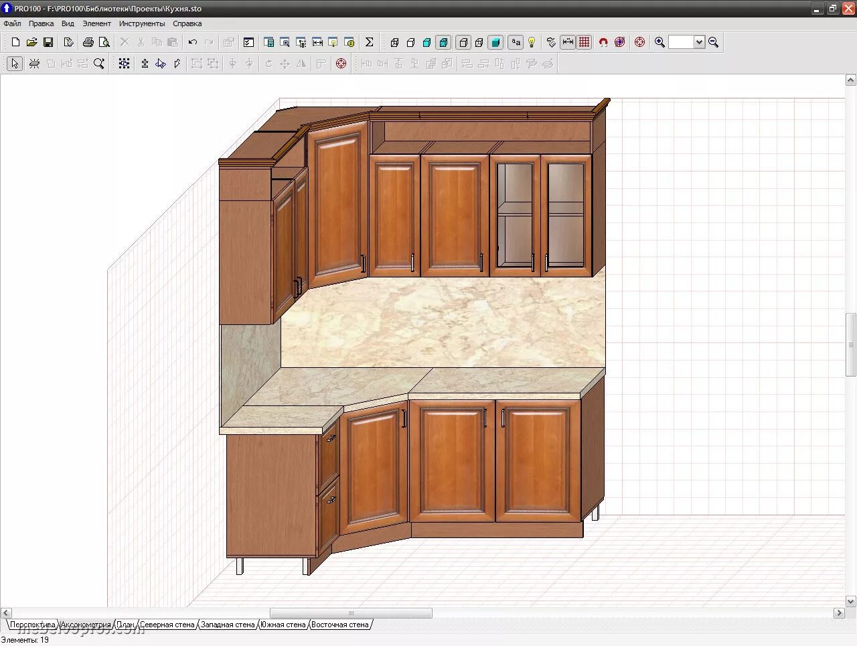
Task: Enable the lighting bulb icon
Action: click(530, 42)
